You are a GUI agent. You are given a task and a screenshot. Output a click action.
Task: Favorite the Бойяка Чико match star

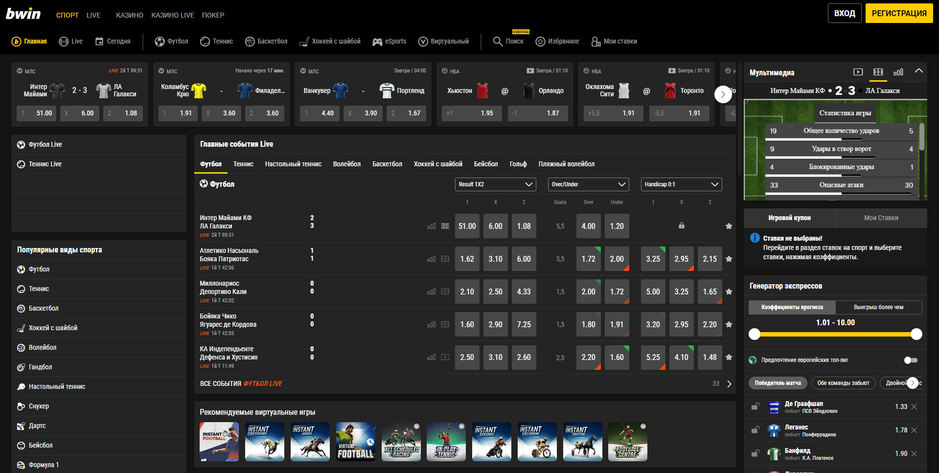point(729,324)
